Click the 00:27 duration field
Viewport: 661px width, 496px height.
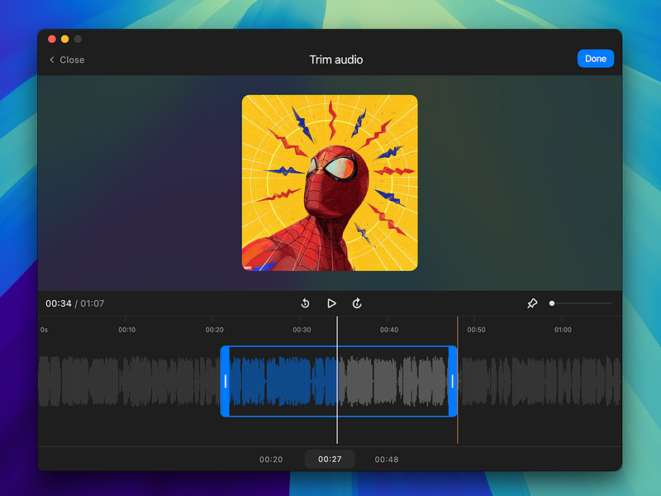coord(330,459)
